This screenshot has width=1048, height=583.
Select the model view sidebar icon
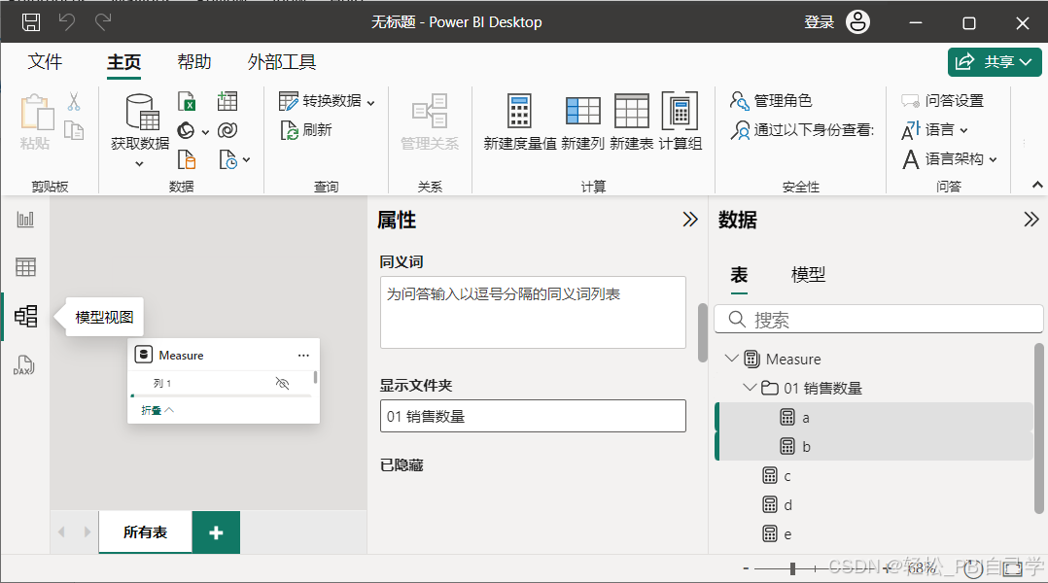[x=25, y=316]
